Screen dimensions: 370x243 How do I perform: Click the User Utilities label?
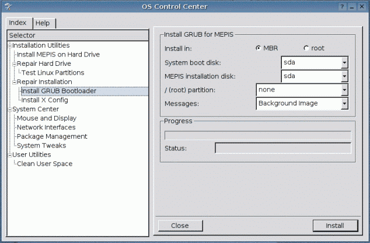[32, 154]
